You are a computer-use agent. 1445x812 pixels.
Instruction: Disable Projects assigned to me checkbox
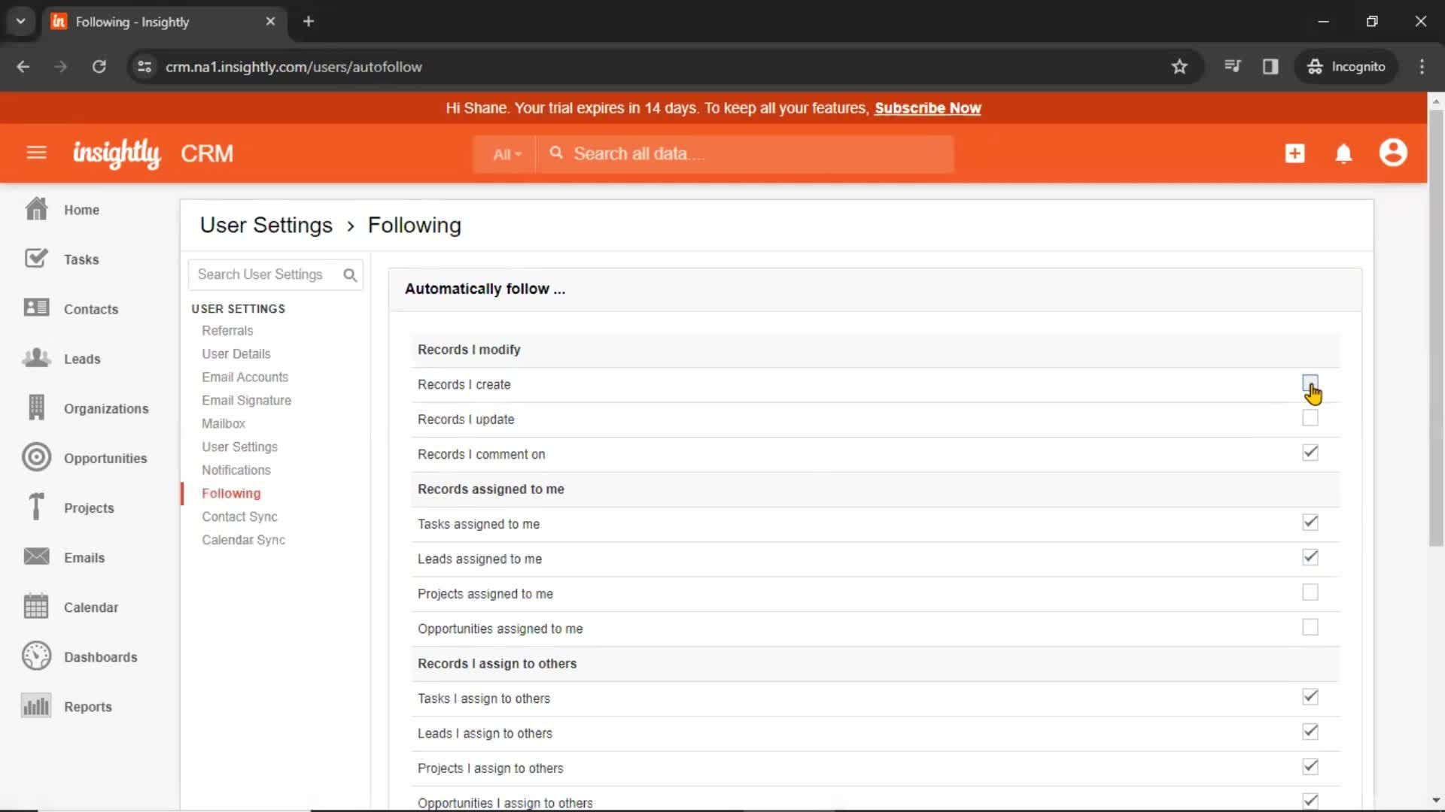coord(1310,592)
